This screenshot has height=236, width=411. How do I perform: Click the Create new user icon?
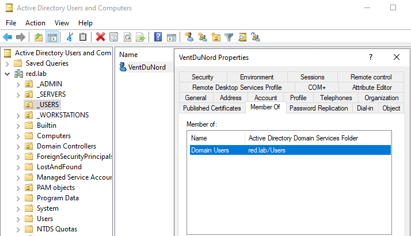coord(189,37)
